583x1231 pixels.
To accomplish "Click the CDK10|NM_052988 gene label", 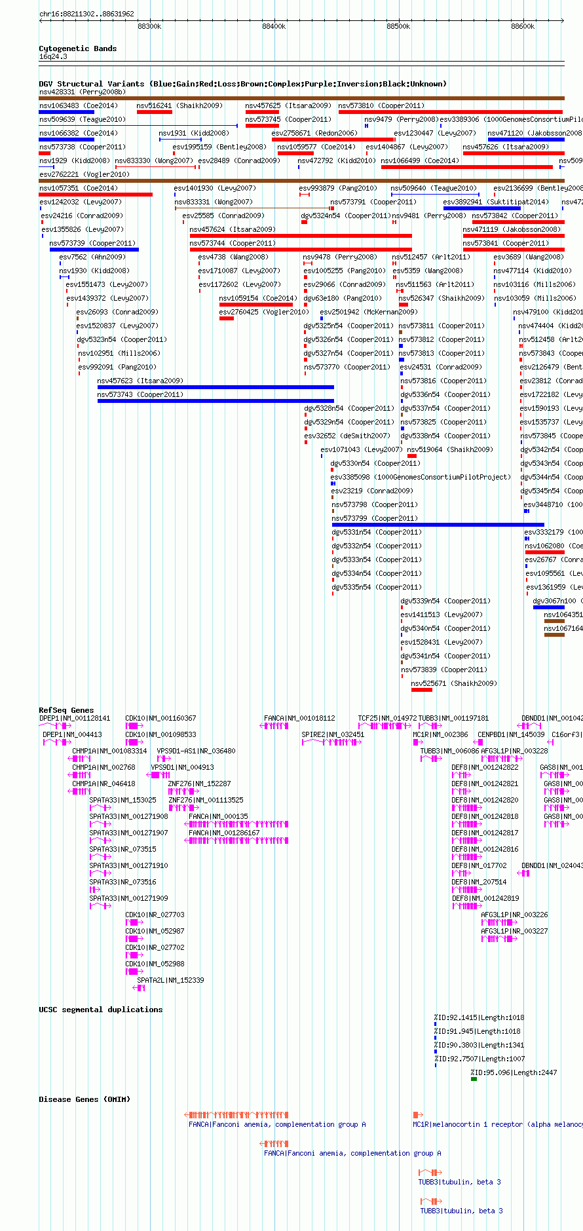I will click(x=155, y=964).
